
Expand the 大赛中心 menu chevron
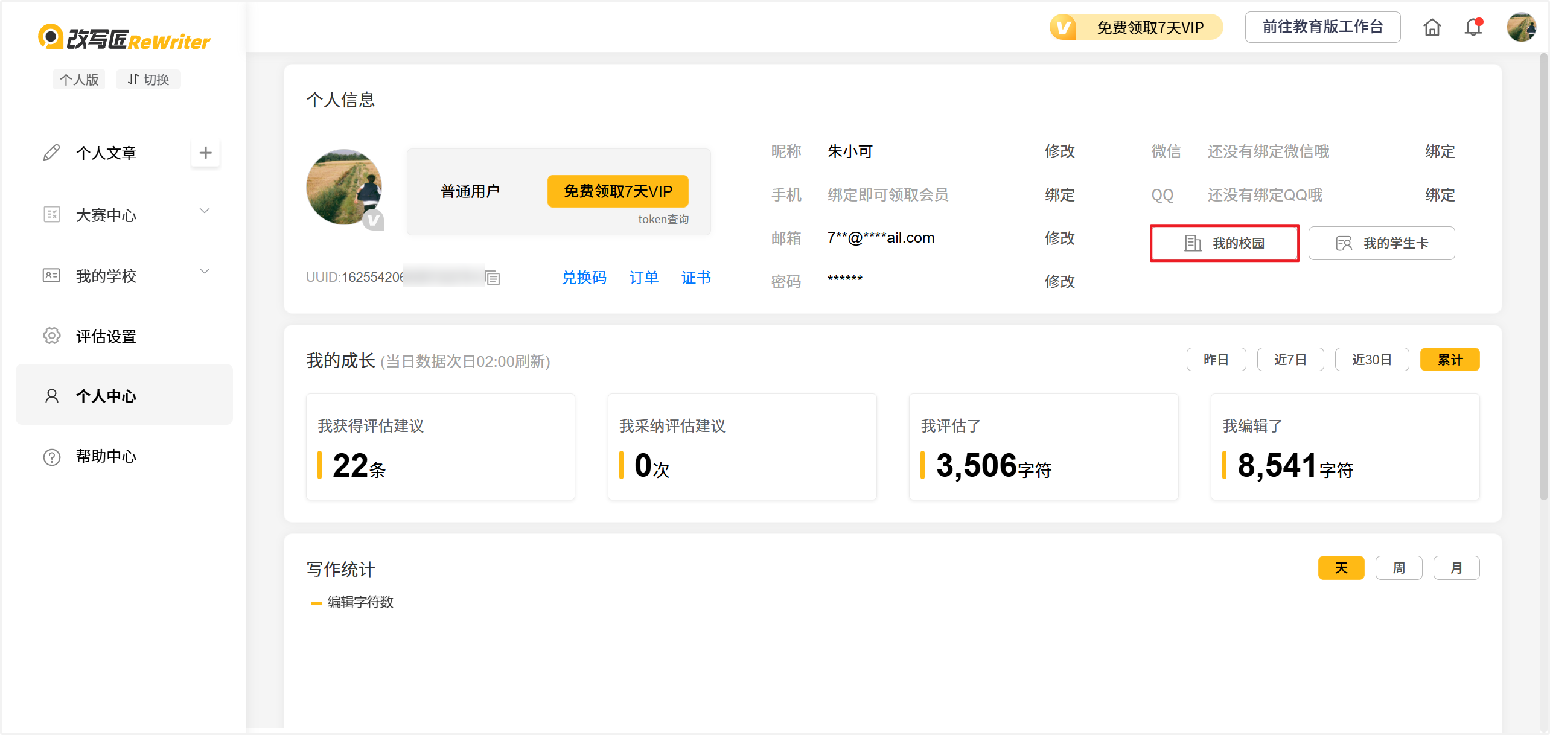205,211
